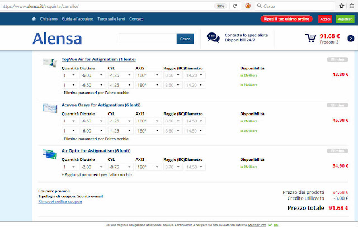Open TopVue Air for Astigmatism product link
The height and width of the screenshot is (227, 358).
(98, 59)
